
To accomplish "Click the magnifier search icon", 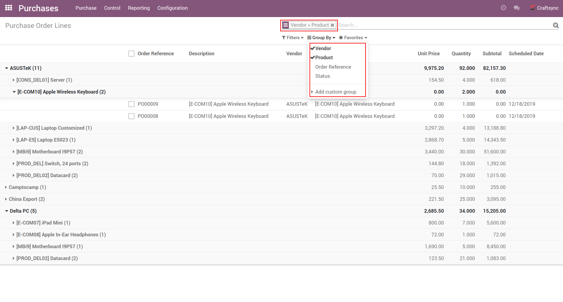I will [556, 26].
